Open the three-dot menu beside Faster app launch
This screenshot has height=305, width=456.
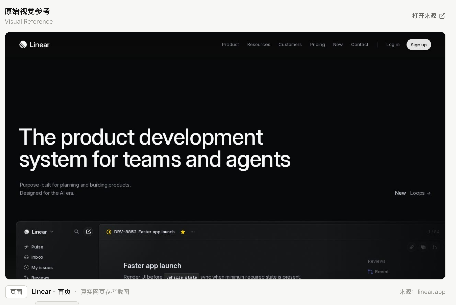click(x=193, y=232)
